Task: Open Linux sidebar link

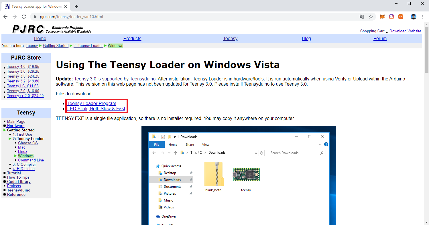Action: (23, 151)
